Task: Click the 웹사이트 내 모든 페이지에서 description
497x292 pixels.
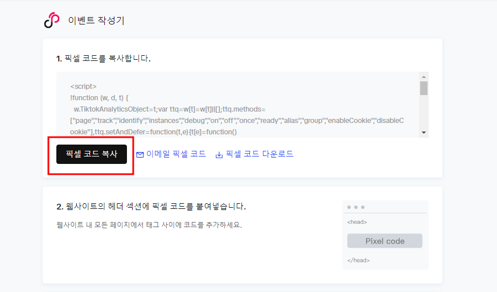Action: point(149,225)
